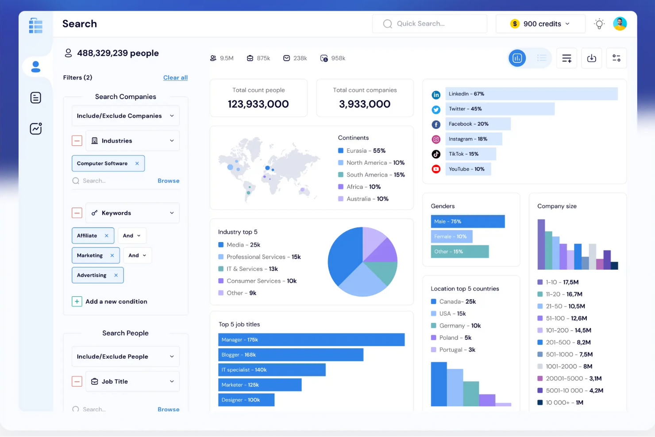This screenshot has height=437, width=655.
Task: Open the user avatar profile
Action: (x=620, y=23)
